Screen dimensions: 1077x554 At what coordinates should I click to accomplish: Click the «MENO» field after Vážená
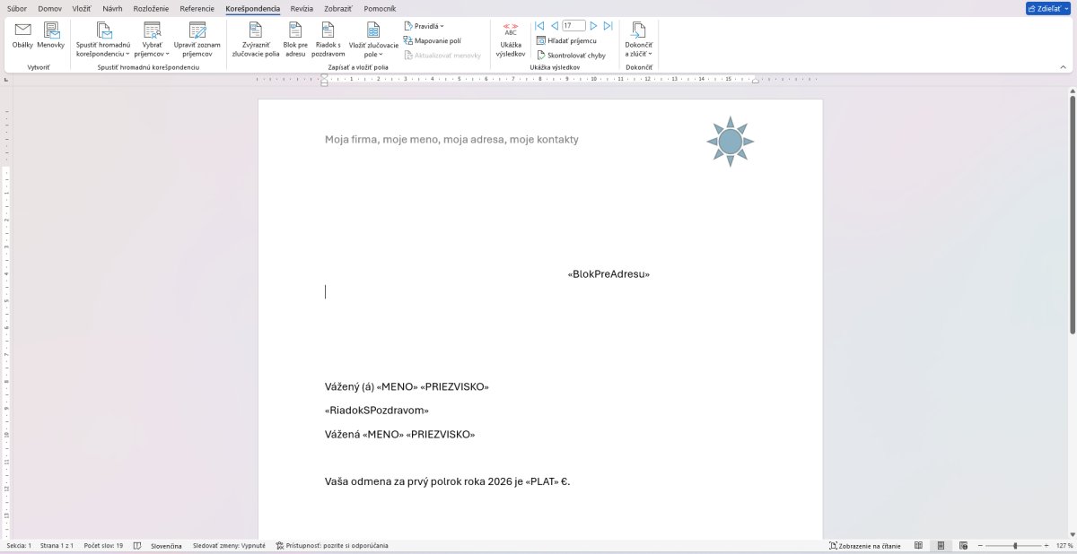click(x=381, y=434)
